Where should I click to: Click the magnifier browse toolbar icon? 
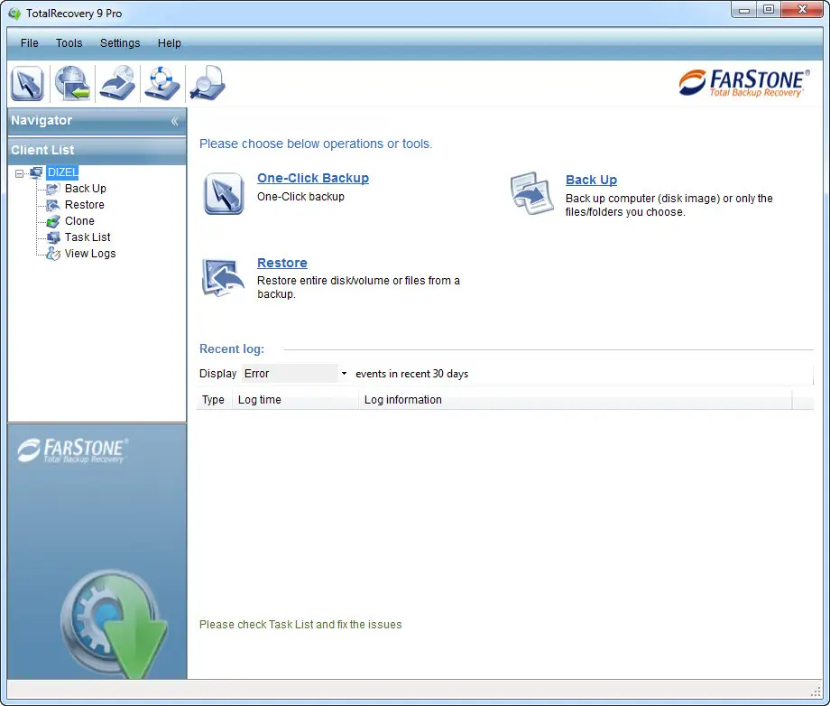[x=207, y=83]
